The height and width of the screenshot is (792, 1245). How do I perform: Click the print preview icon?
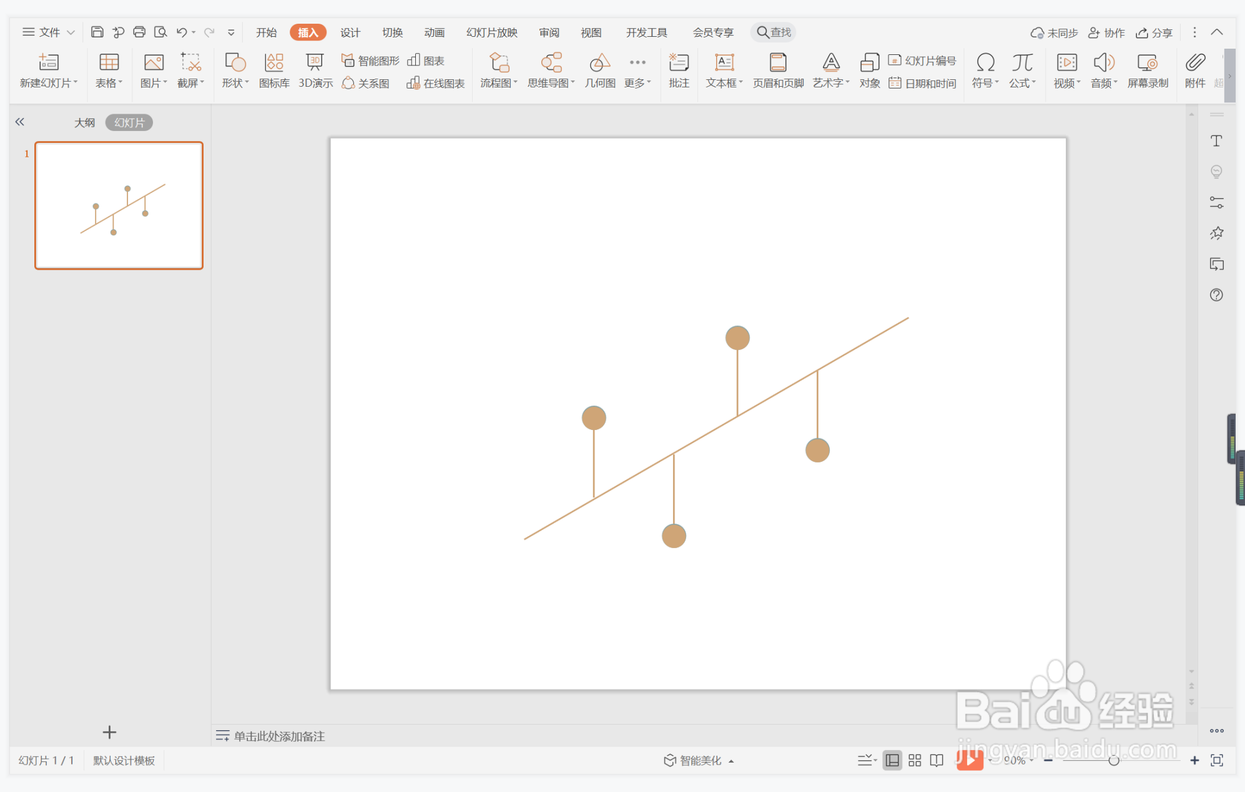pos(160,32)
